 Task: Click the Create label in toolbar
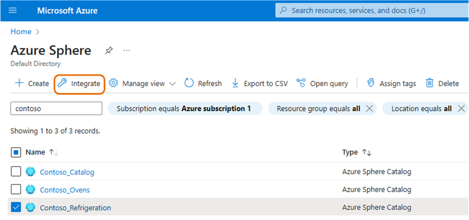point(38,84)
